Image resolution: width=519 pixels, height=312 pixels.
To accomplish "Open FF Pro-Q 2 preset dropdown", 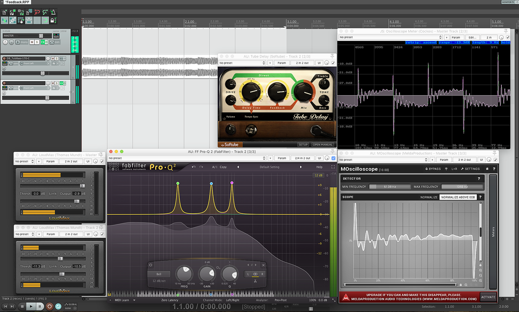I will (x=187, y=158).
